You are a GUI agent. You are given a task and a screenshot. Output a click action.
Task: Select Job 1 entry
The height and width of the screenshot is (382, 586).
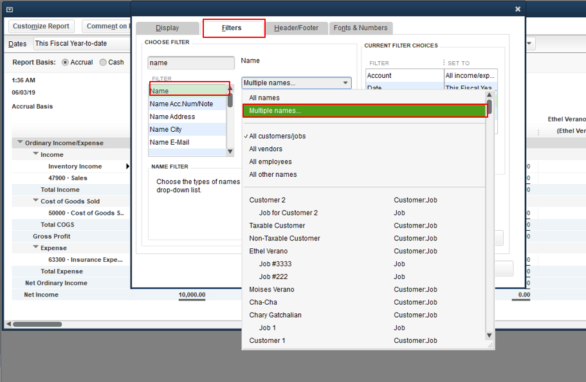364,328
